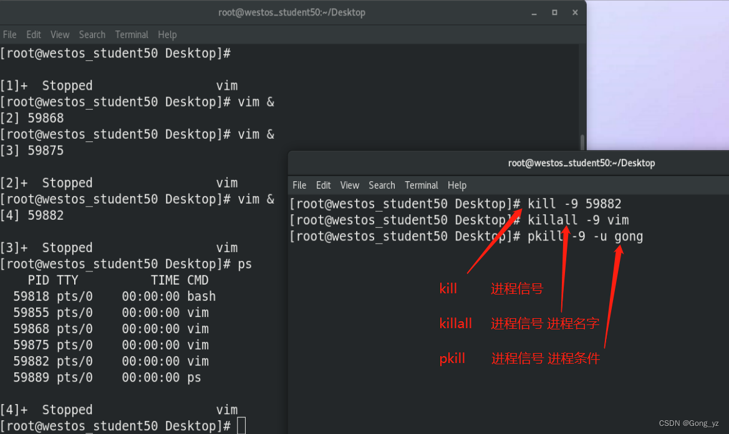Click PID 59868 vim row in ps output
Image resolution: width=729 pixels, height=434 pixels.
110,329
